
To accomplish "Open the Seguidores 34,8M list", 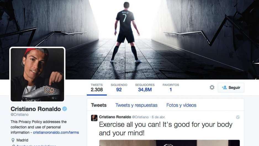I will coord(145,88).
